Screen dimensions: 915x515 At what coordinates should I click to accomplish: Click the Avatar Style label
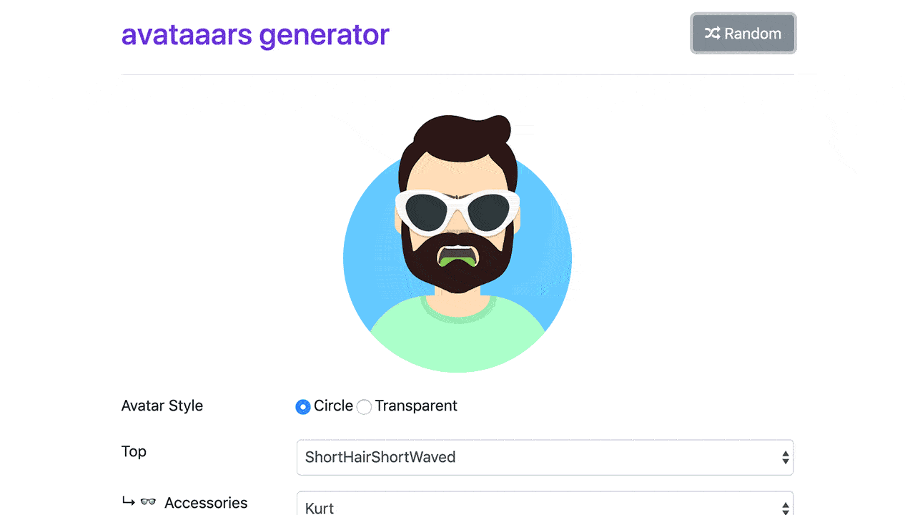click(x=162, y=406)
